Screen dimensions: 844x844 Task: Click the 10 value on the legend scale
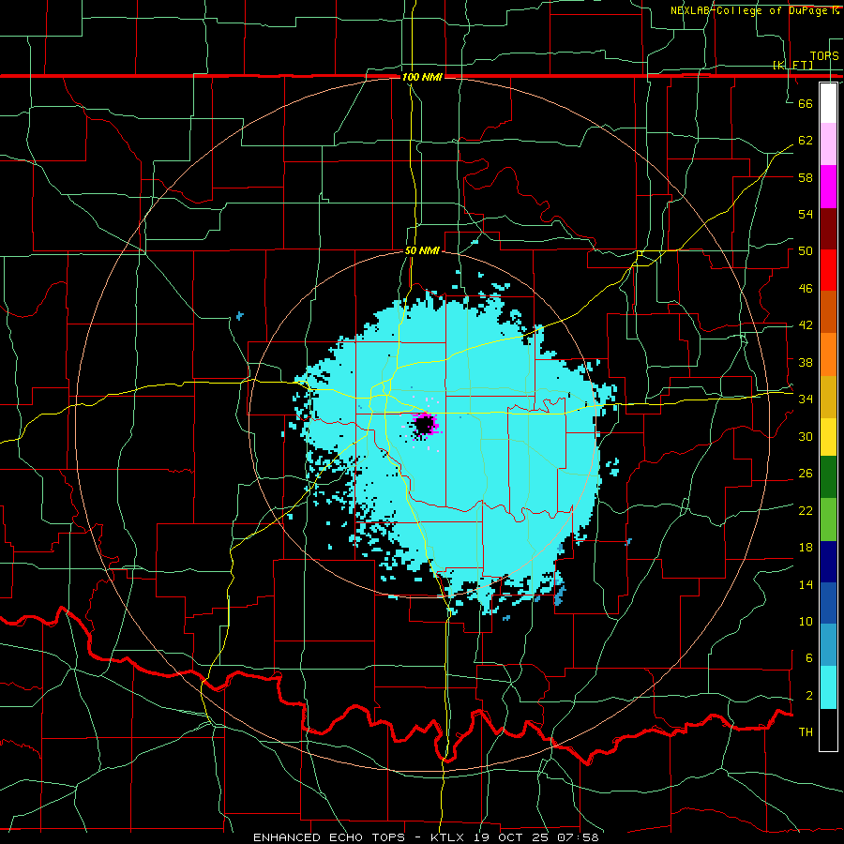[806, 621]
